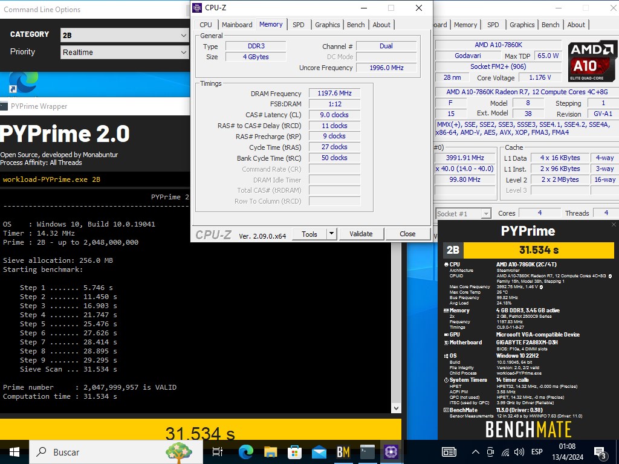619x464 pixels.
Task: Click the ESP input language indicator
Action: [537, 452]
